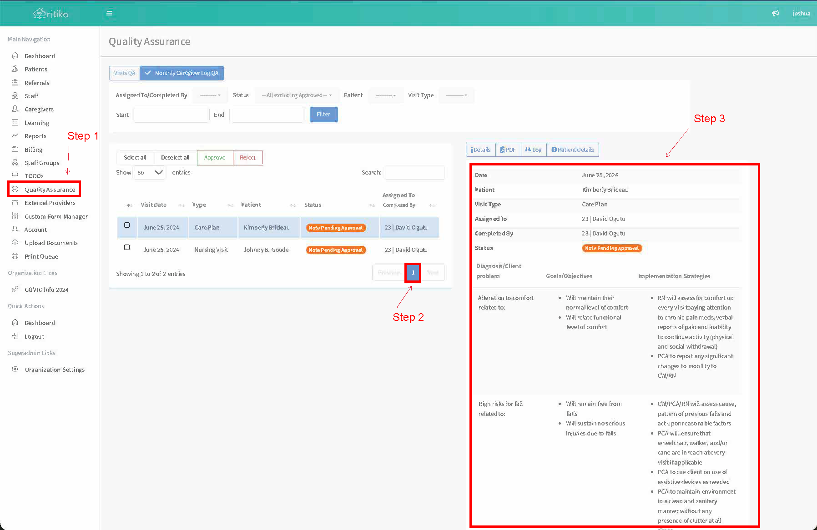Click the green Approve button

[215, 158]
